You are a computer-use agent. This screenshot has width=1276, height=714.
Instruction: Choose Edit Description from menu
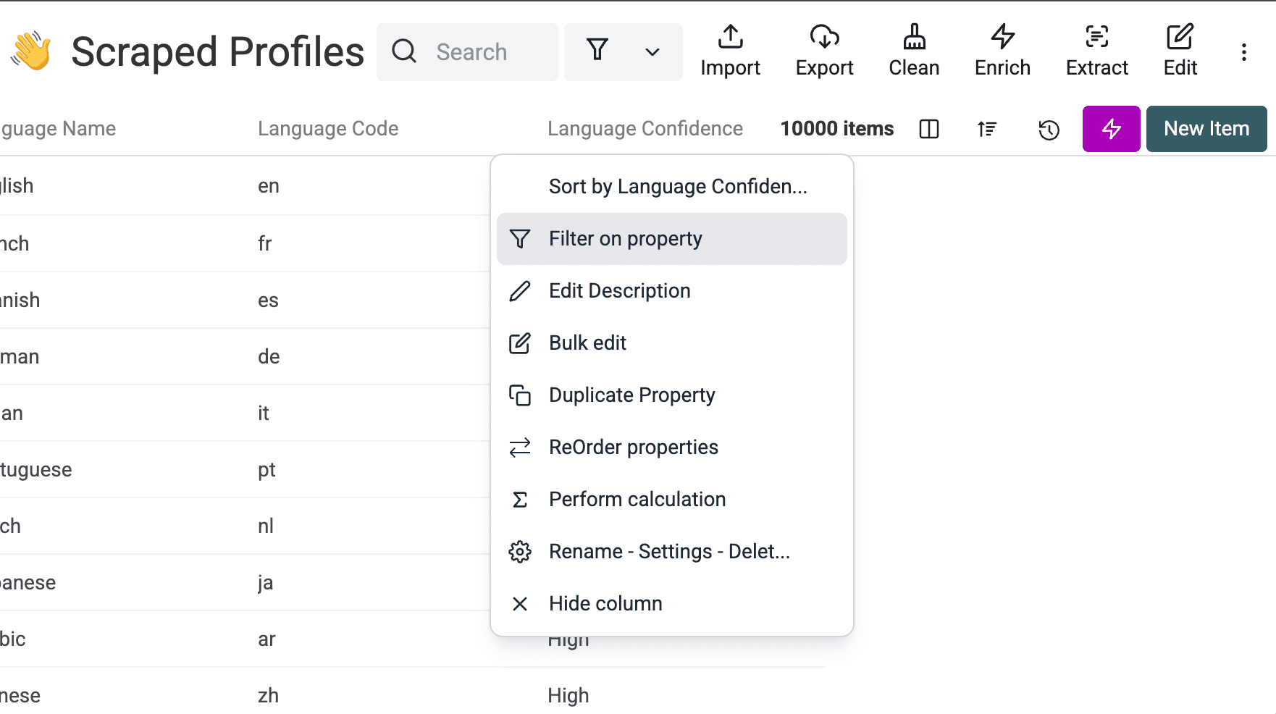point(672,291)
